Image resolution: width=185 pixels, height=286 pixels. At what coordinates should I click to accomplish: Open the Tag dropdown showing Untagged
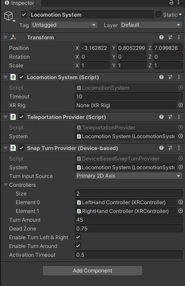click(x=65, y=25)
